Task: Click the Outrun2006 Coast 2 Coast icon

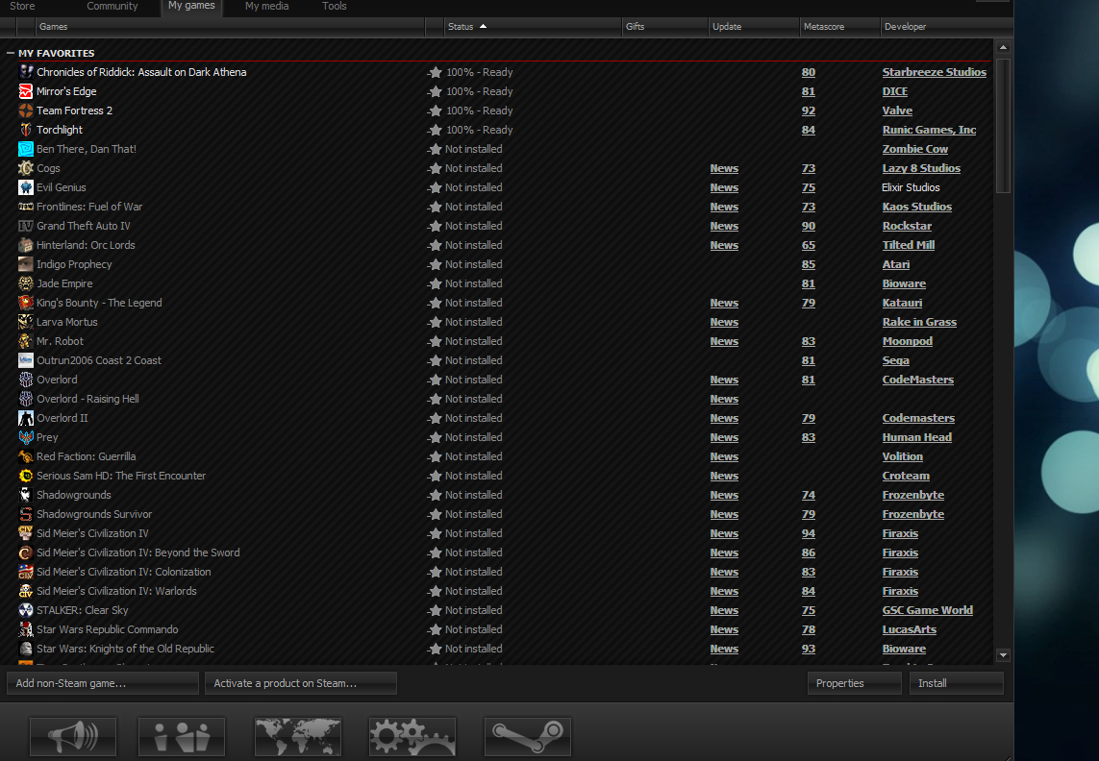Action: point(26,360)
